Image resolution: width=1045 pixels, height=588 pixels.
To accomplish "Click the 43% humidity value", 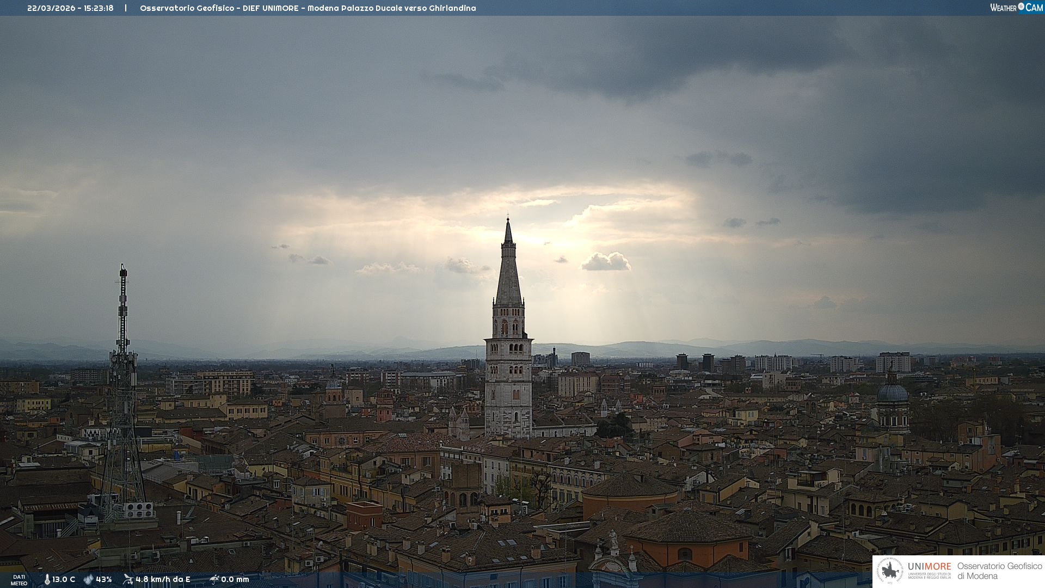I will pyautogui.click(x=104, y=580).
